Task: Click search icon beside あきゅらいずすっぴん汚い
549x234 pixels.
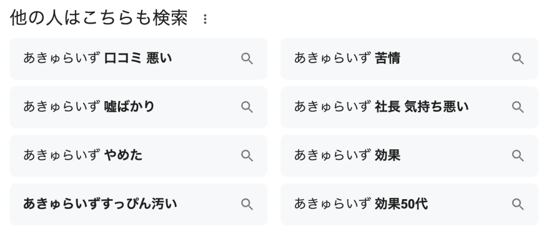Action: coord(247,204)
